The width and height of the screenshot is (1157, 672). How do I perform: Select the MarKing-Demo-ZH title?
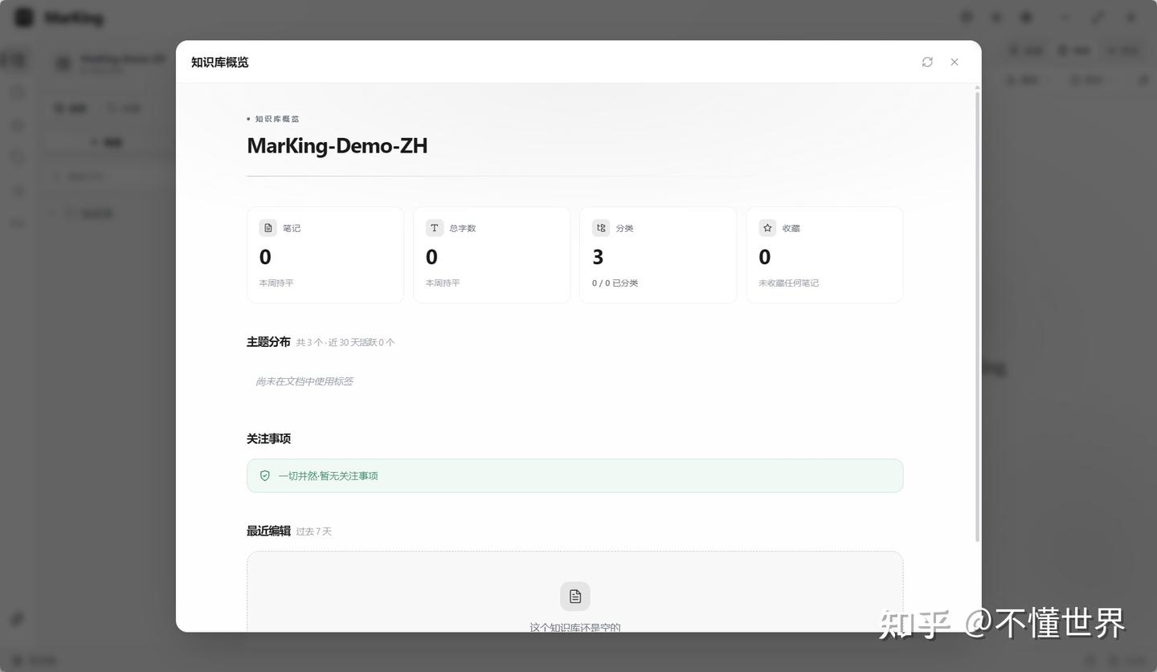point(337,145)
